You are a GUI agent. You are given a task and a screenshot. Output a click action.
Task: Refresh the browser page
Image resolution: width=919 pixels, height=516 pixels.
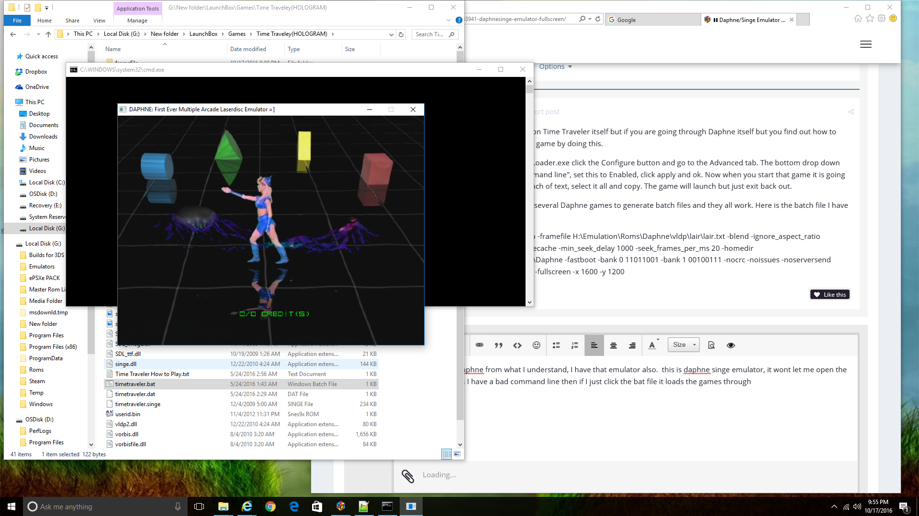click(598, 19)
